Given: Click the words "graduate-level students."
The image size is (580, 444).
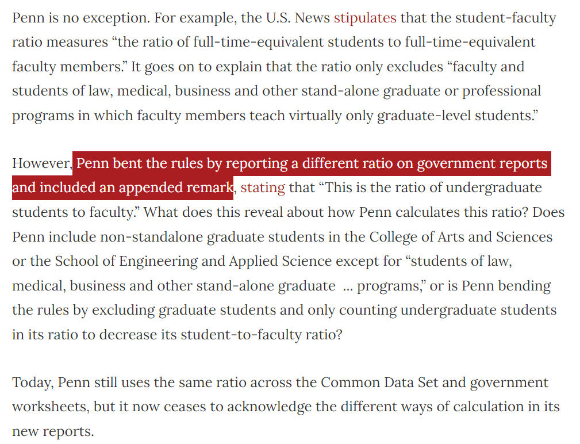Looking at the screenshot, I should 458,116.
